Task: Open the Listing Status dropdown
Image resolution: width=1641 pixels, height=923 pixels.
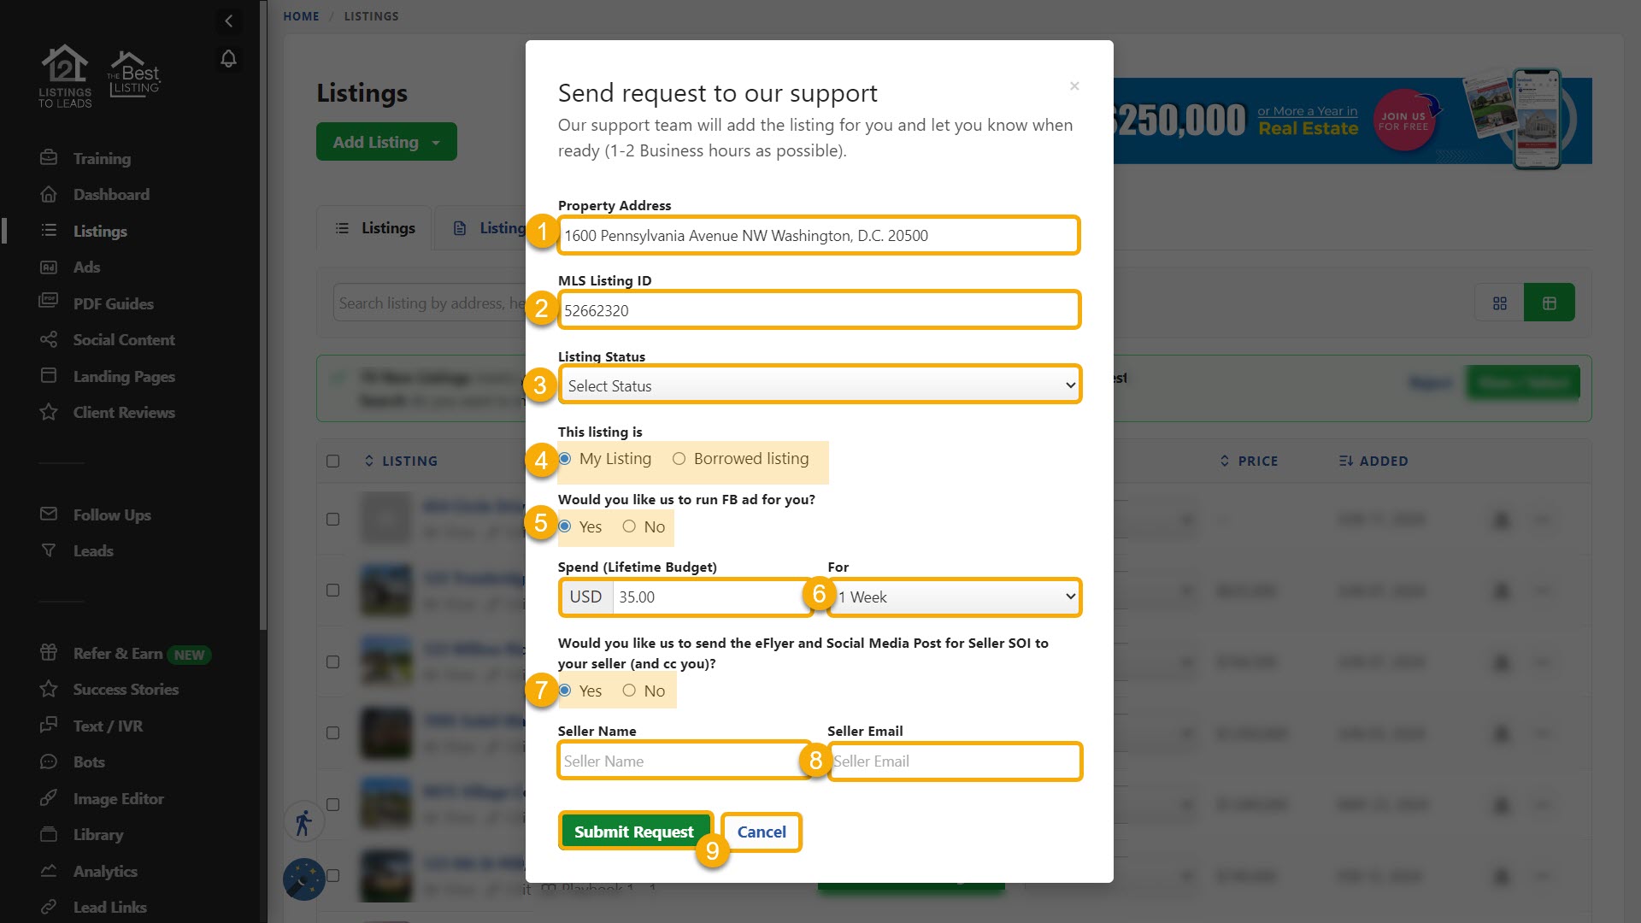Action: click(819, 385)
